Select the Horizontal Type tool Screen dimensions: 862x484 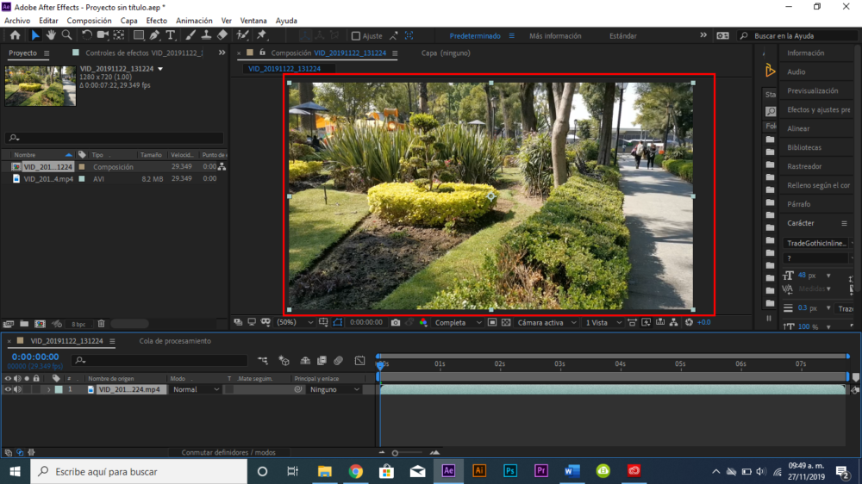[171, 35]
